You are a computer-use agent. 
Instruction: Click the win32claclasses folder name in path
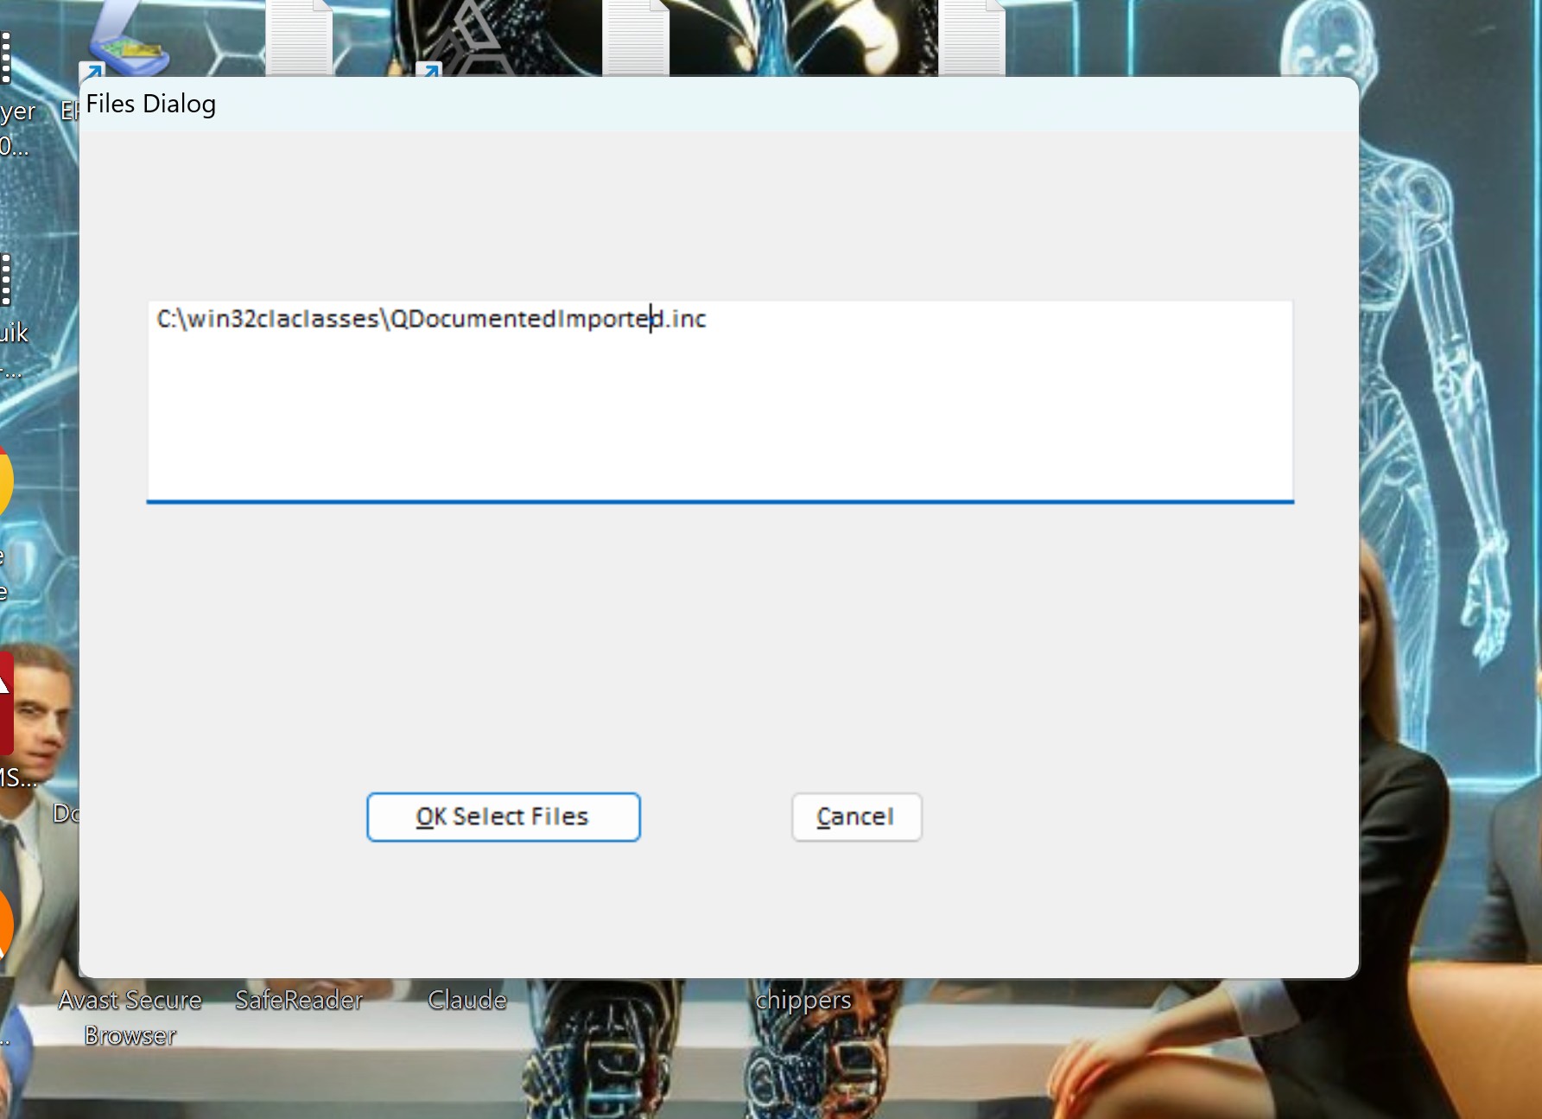pyautogui.click(x=283, y=319)
